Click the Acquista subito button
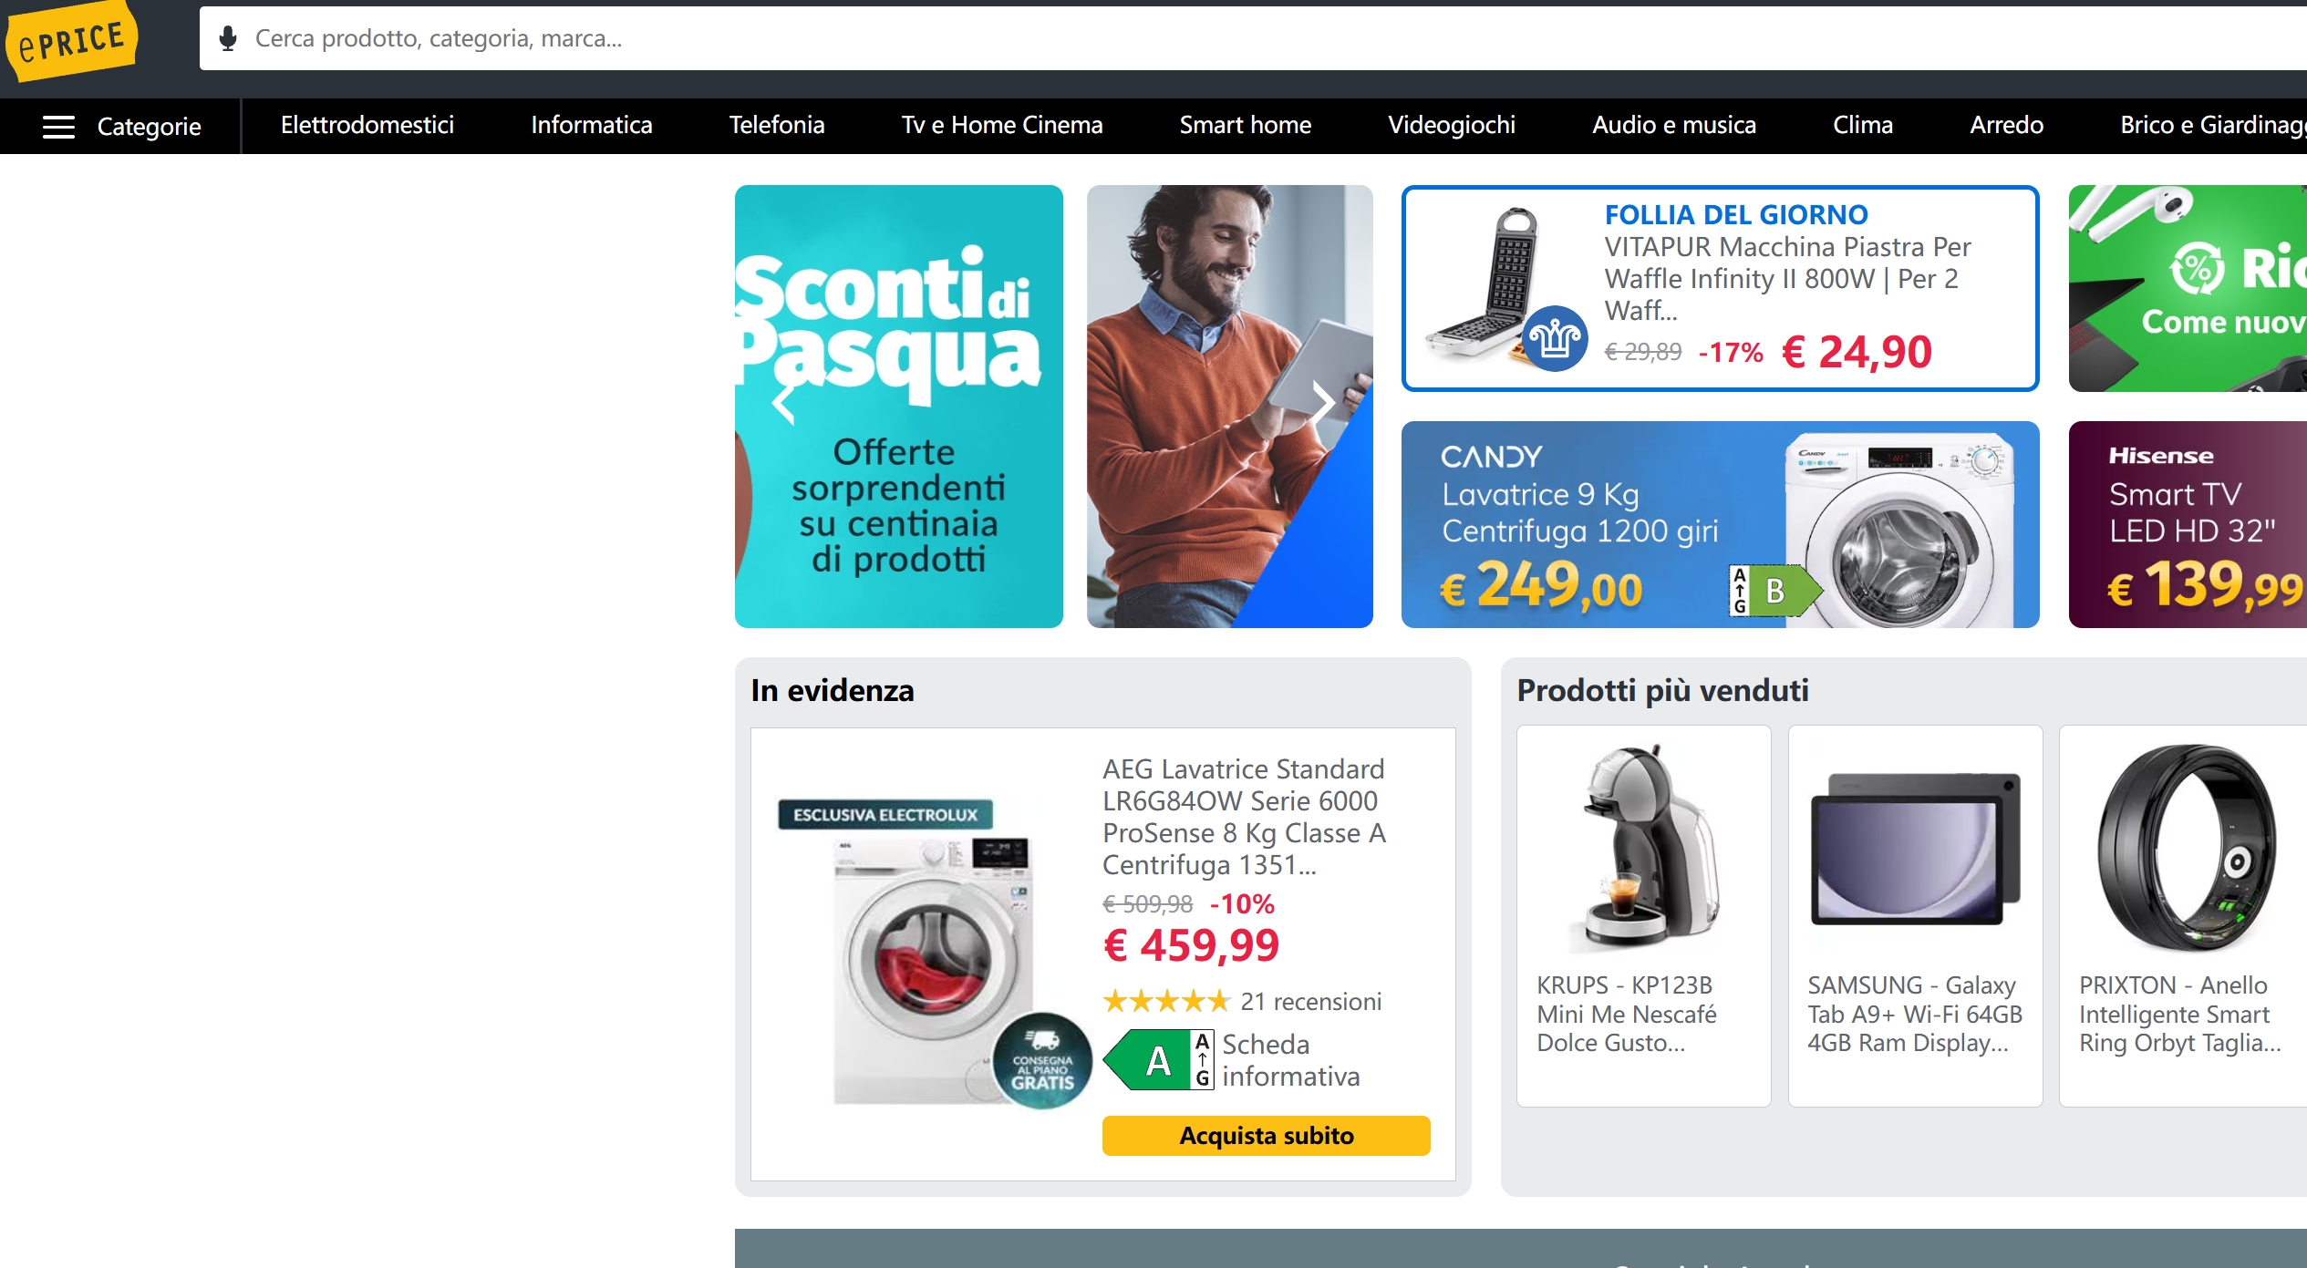 [1266, 1136]
